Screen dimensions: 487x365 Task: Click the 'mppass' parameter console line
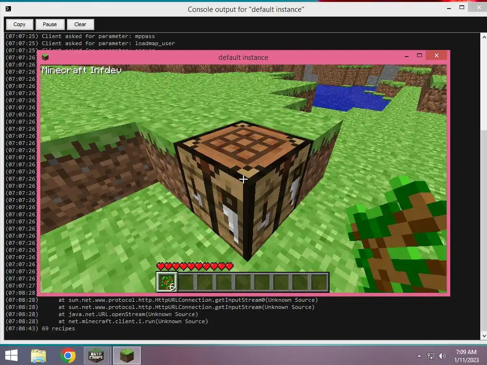pyautogui.click(x=80, y=36)
